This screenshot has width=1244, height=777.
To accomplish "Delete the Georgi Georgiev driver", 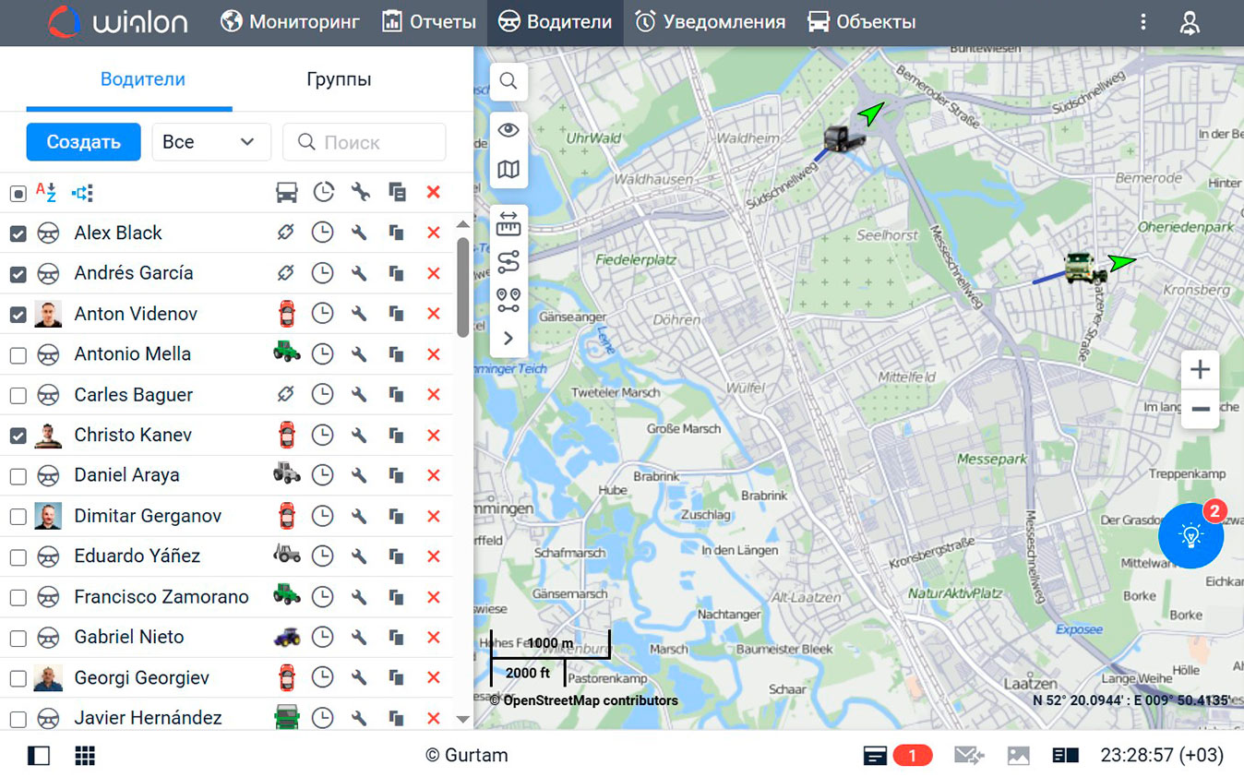I will (433, 677).
